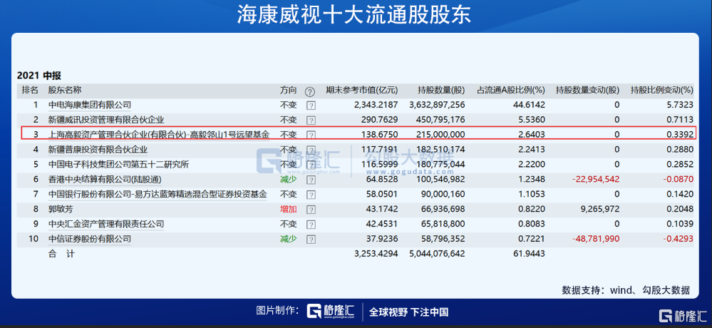The height and width of the screenshot is (328, 712).
Task: Click the red ratio change -0.4293
Action: [x=679, y=239]
